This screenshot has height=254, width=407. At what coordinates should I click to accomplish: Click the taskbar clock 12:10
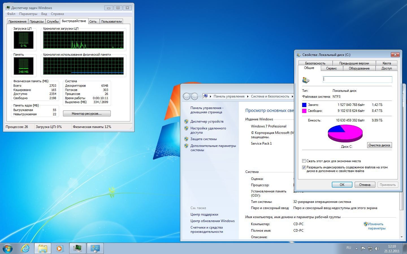pos(392,246)
